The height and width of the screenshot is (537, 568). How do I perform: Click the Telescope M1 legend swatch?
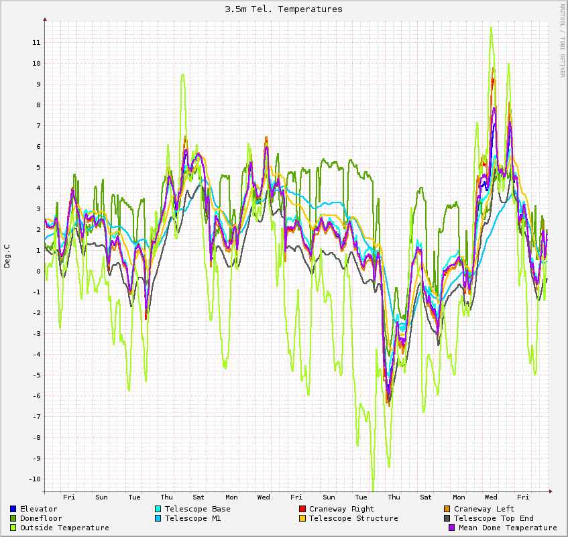tap(158, 519)
